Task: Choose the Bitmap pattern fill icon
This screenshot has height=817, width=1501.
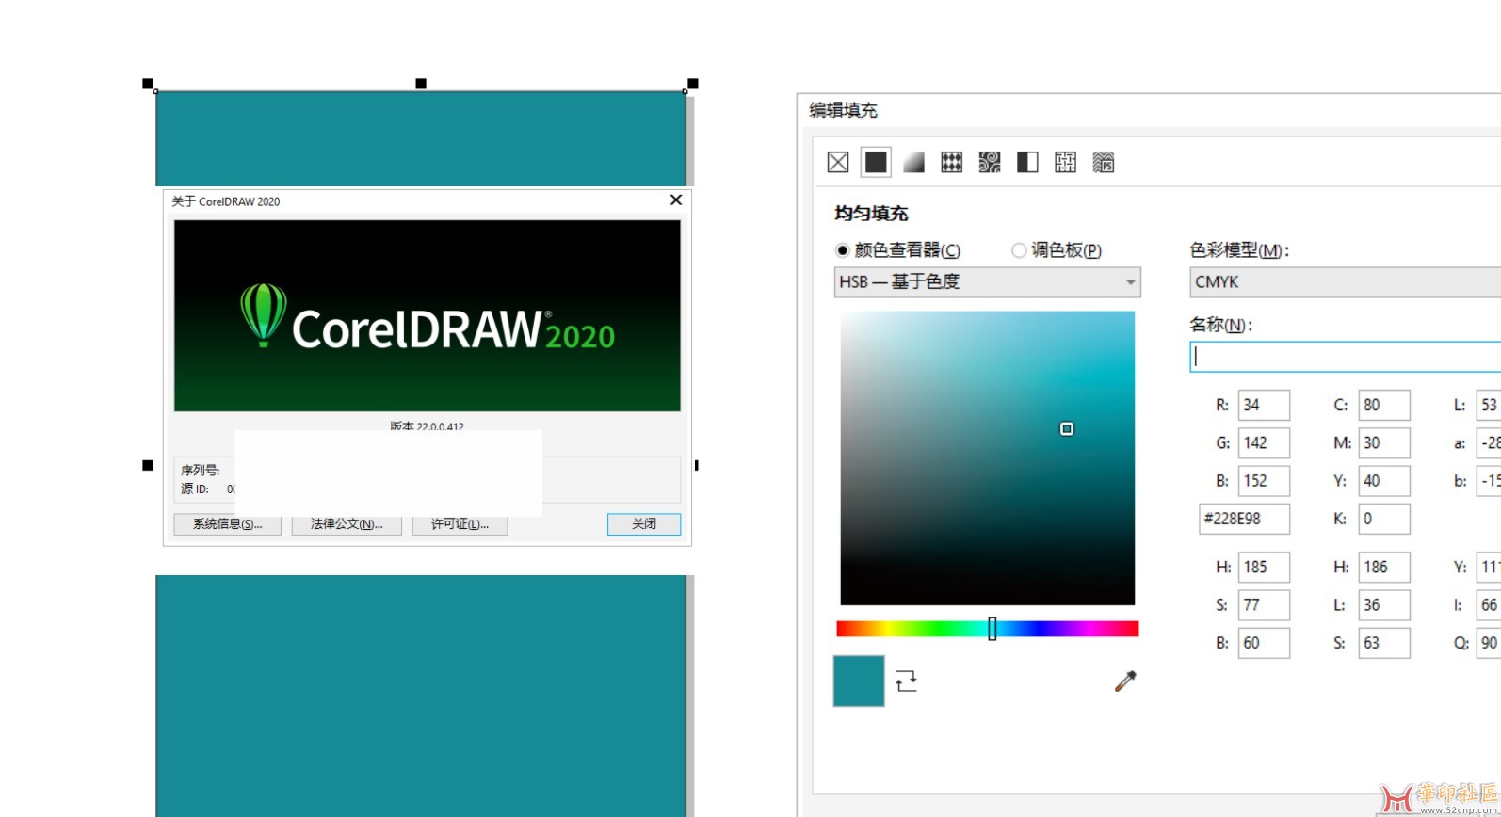Action: (990, 163)
